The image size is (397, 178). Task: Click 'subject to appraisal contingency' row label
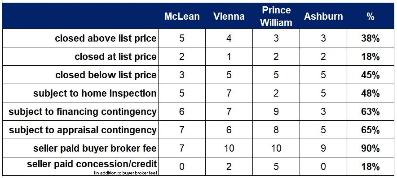83,130
